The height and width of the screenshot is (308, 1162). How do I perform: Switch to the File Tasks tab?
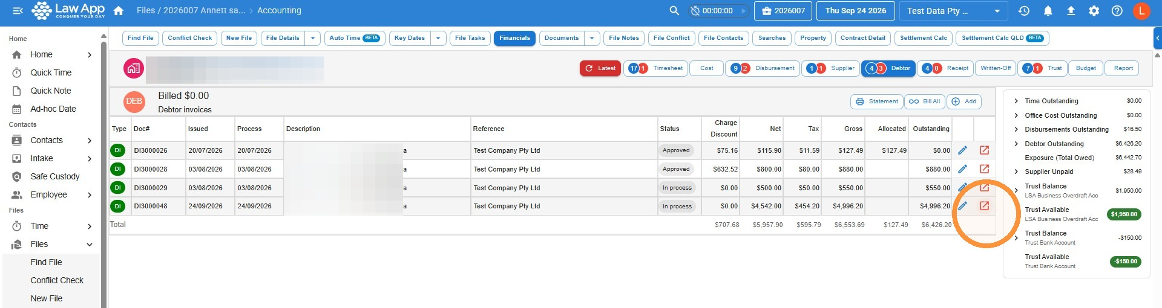(470, 38)
